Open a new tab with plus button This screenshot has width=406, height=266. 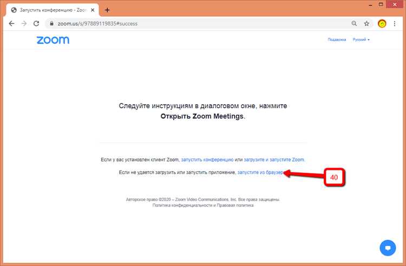(107, 10)
